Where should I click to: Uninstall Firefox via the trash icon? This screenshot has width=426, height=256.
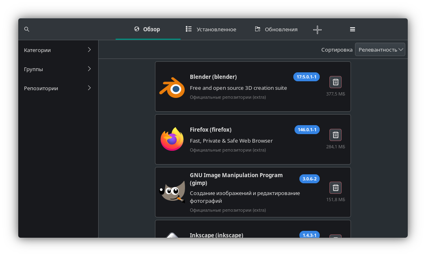[x=336, y=135]
